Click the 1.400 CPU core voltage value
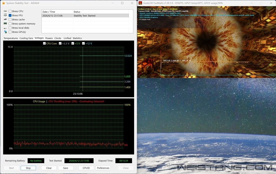276x174 pixels. [x=127, y=87]
